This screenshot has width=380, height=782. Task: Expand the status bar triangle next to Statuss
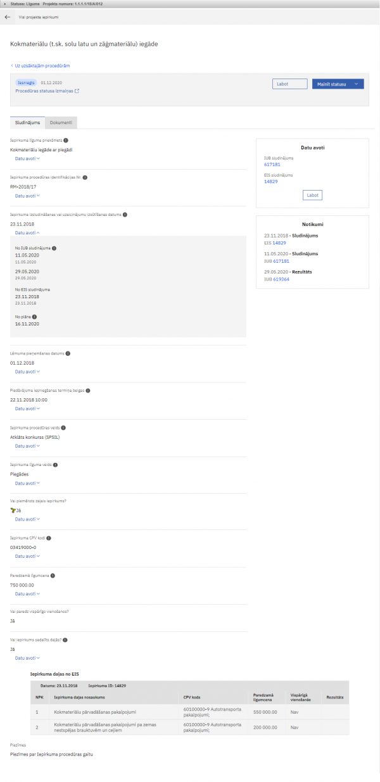pyautogui.click(x=6, y=4)
